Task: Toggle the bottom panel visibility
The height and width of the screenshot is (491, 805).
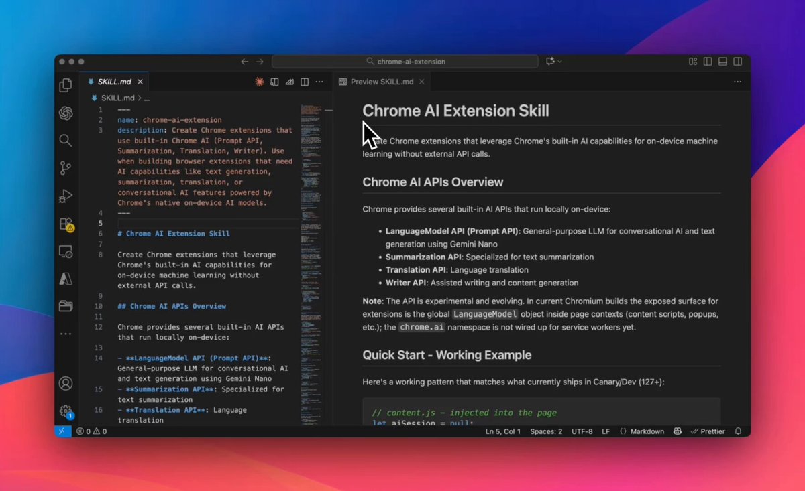Action: pyautogui.click(x=722, y=62)
